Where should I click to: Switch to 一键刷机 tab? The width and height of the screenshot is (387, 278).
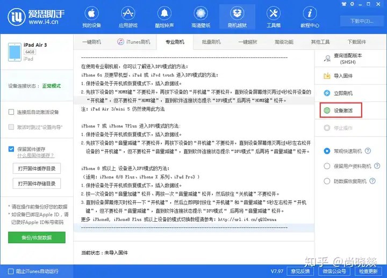[x=91, y=42]
